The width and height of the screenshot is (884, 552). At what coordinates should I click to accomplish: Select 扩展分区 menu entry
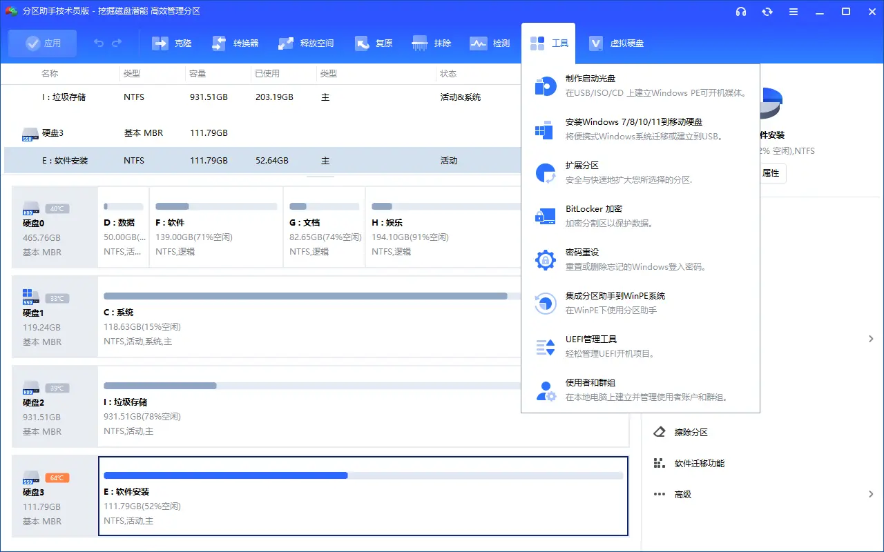point(641,172)
